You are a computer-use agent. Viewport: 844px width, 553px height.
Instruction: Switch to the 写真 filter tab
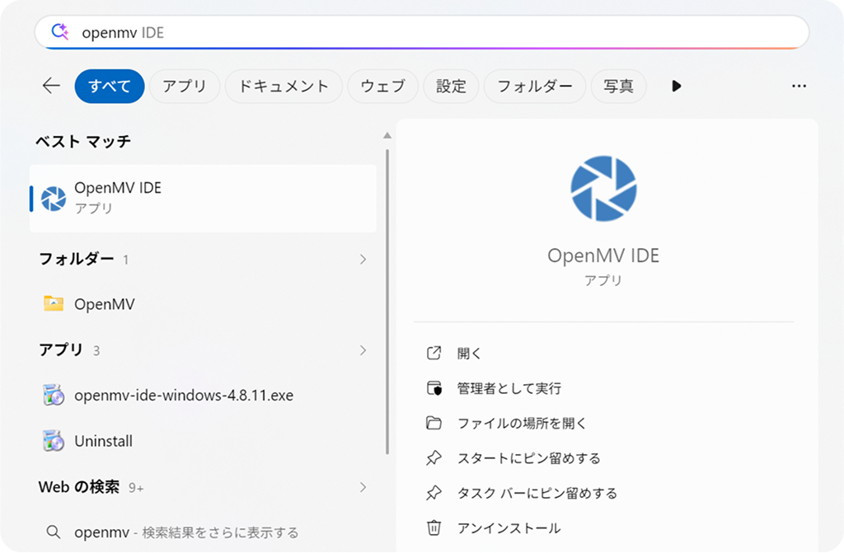coord(618,87)
